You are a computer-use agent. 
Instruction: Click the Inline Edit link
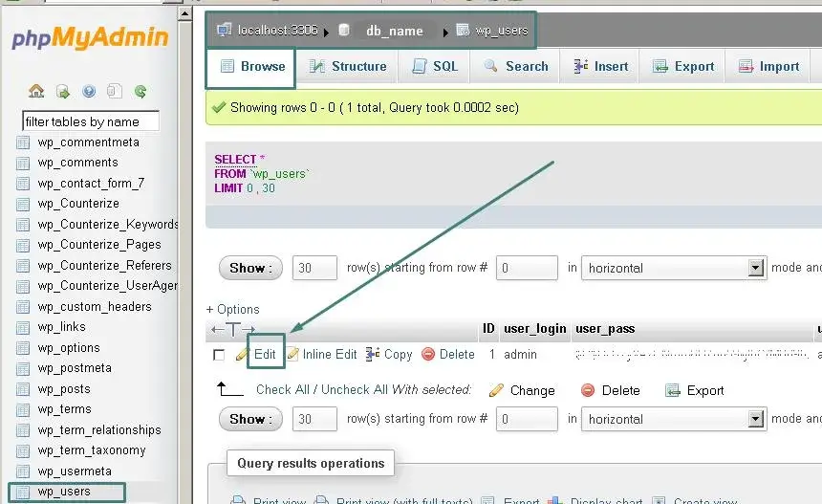[x=330, y=355]
